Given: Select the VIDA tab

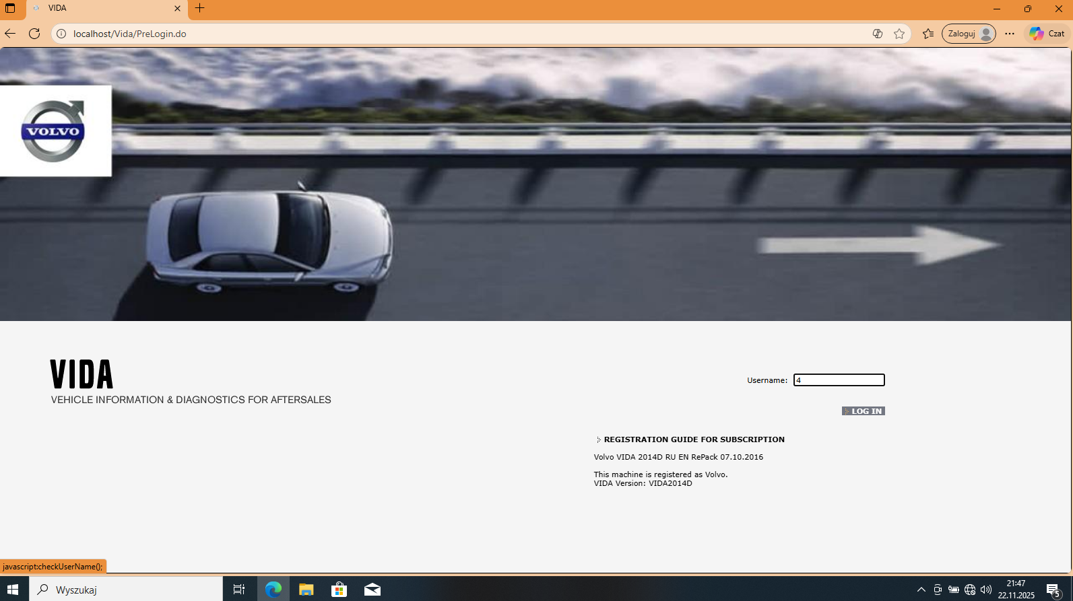Looking at the screenshot, I should point(101,9).
